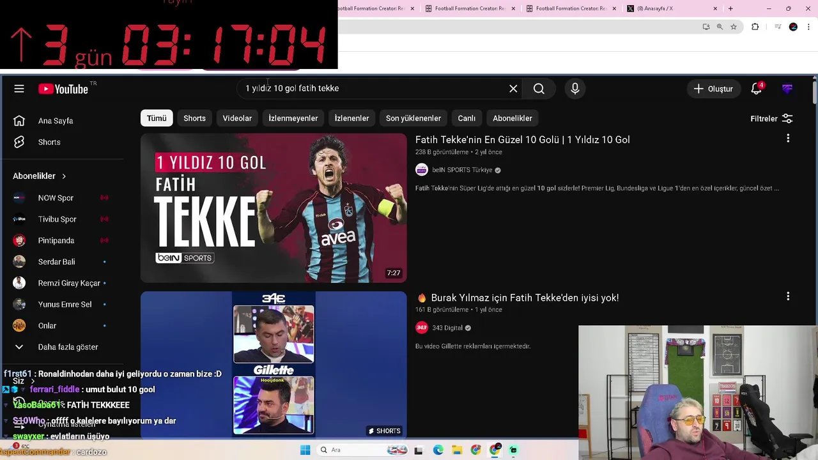Select the Son yüklenenler filter chip
The width and height of the screenshot is (818, 460).
click(413, 118)
